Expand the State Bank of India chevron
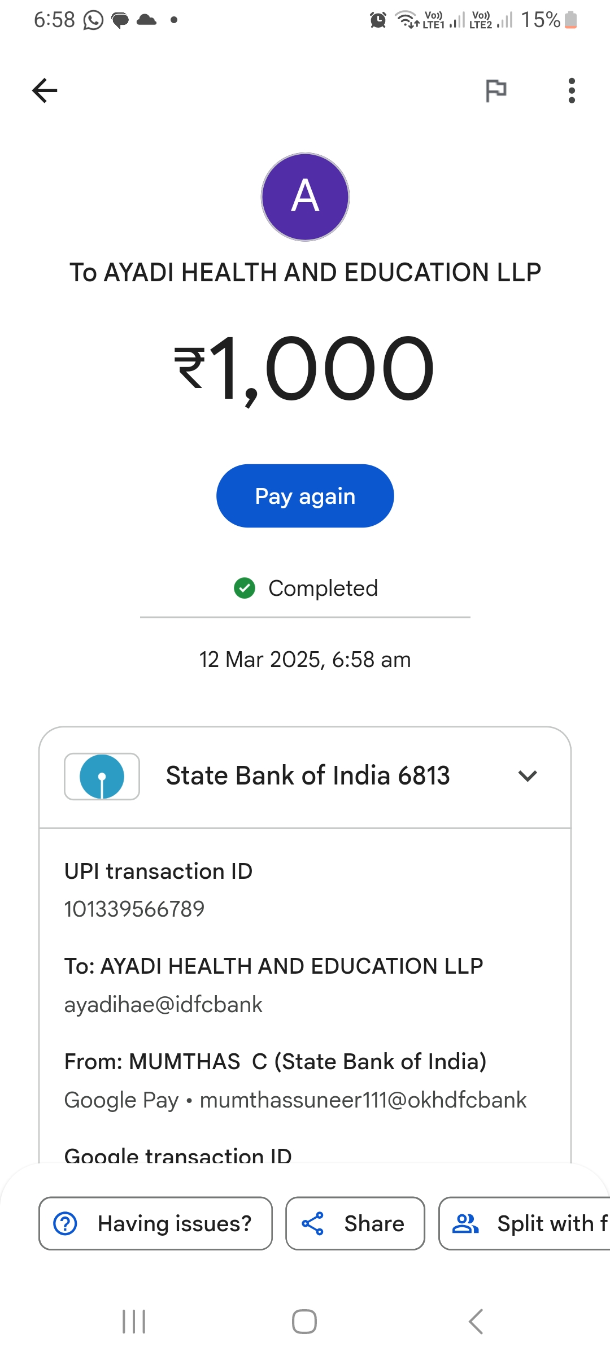Screen dimensions: 610x1360 pos(527,776)
